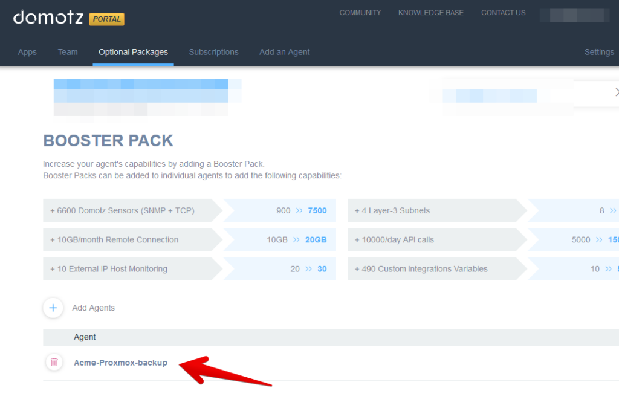Click the BOOSTER PACK heading
This screenshot has height=411, width=619.
coord(108,141)
